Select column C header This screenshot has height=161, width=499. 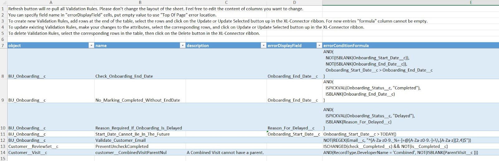[226, 2]
